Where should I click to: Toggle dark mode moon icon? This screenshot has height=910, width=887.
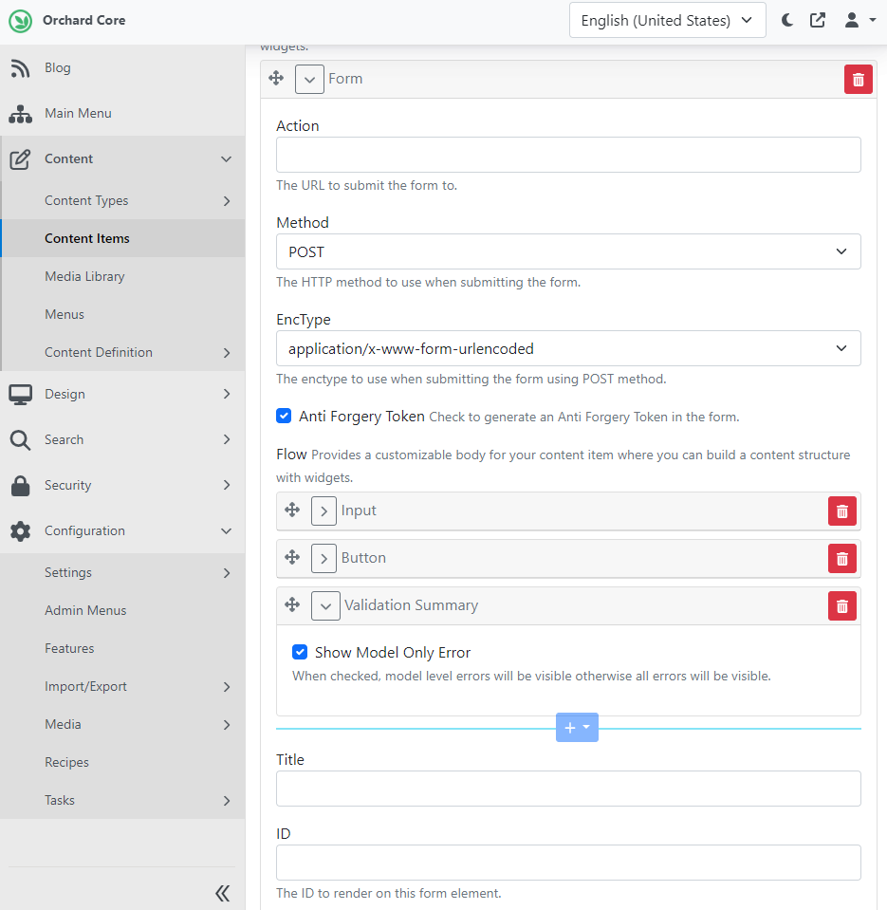[x=787, y=20]
